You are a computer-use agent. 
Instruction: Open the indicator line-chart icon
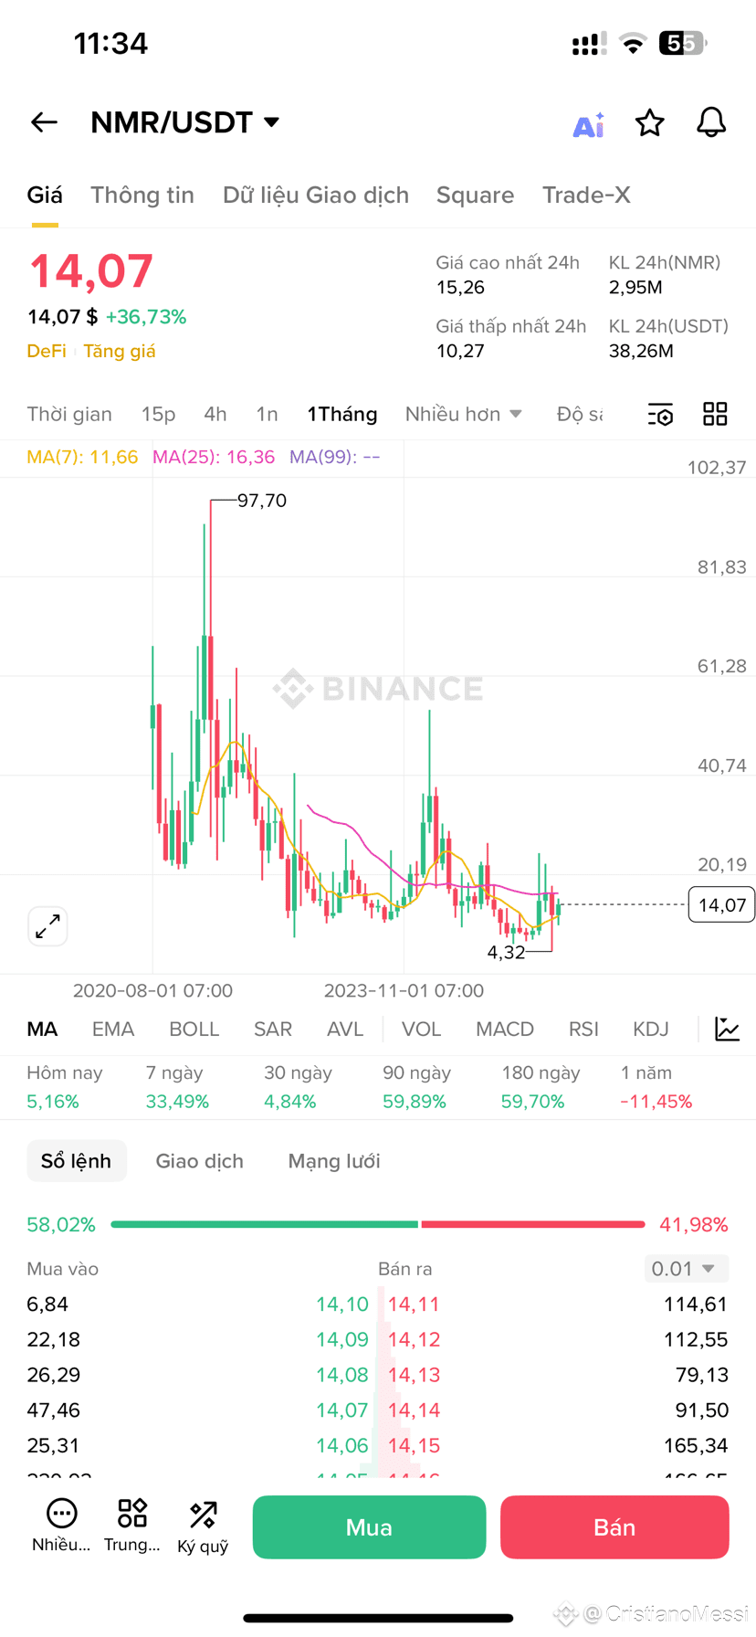click(x=727, y=1030)
